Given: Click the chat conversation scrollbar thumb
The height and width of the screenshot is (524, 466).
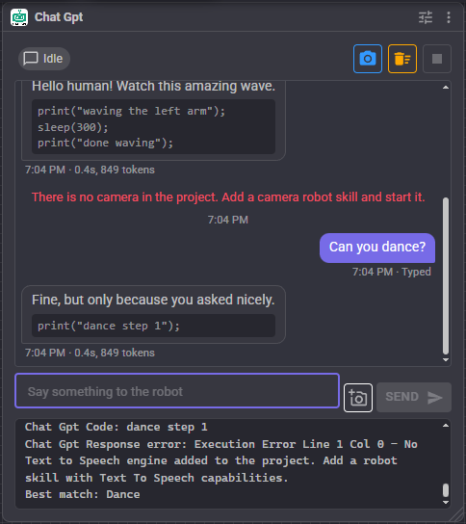Looking at the screenshot, I should click(446, 275).
